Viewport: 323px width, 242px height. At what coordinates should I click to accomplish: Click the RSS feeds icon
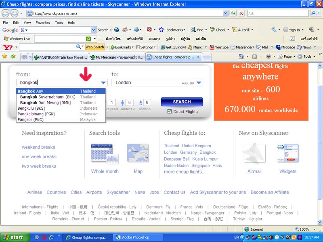254,56
